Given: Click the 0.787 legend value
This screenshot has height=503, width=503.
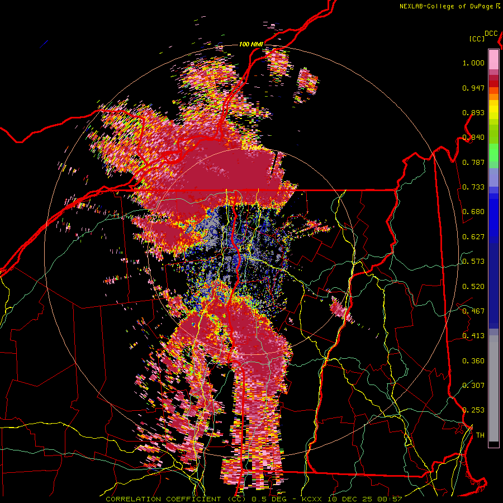Looking at the screenshot, I should pos(473,162).
